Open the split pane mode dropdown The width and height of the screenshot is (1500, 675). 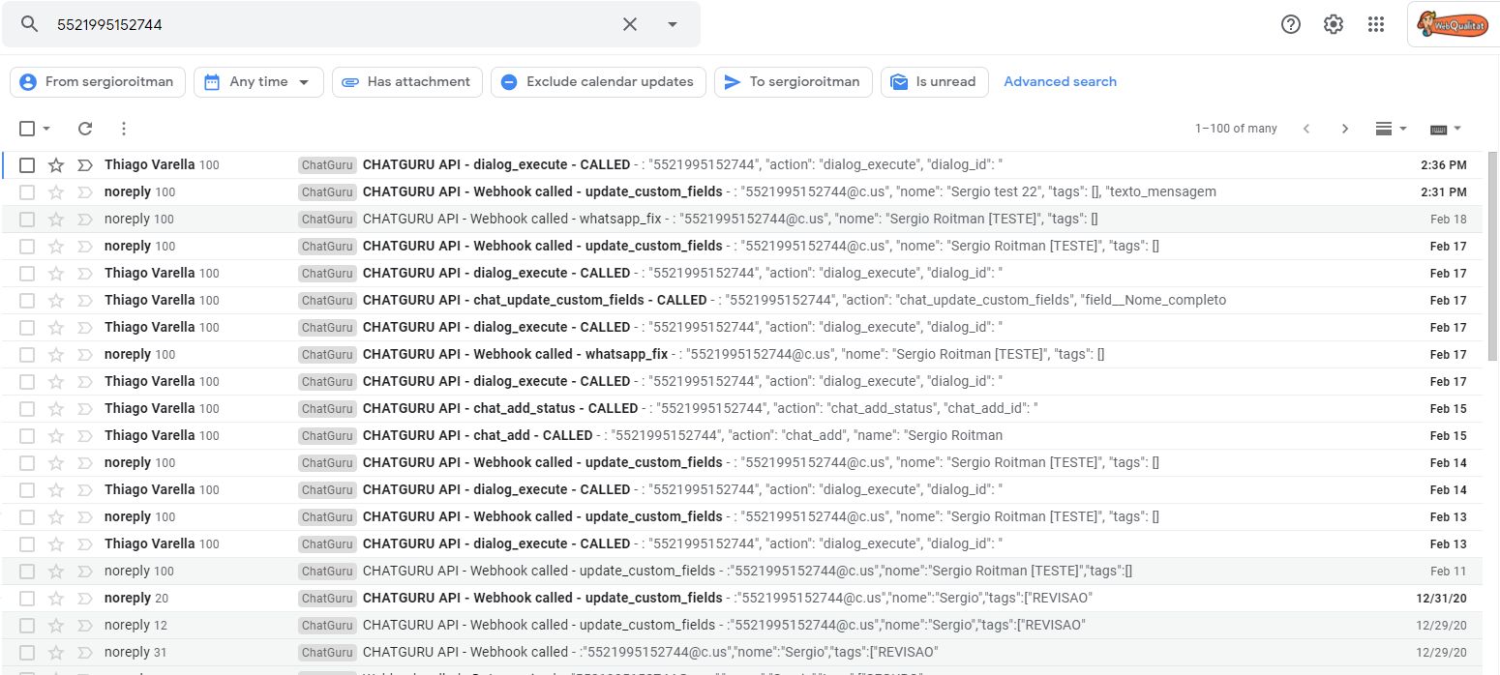[1391, 129]
